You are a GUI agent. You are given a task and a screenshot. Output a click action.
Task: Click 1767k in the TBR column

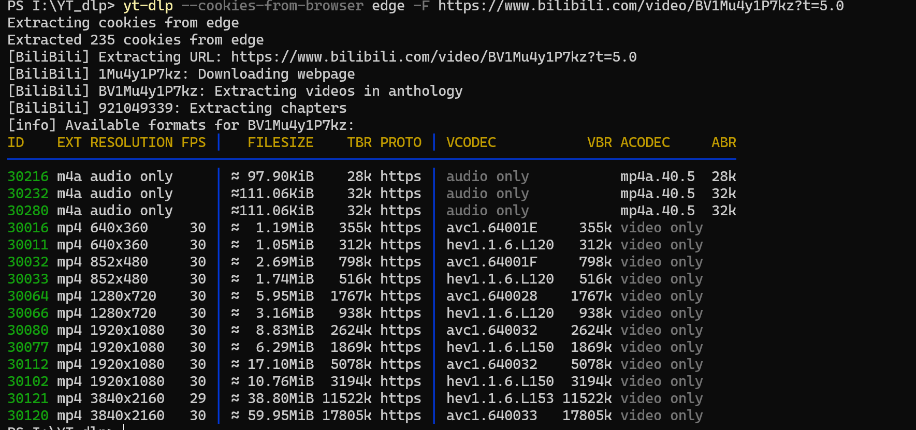[x=351, y=296]
